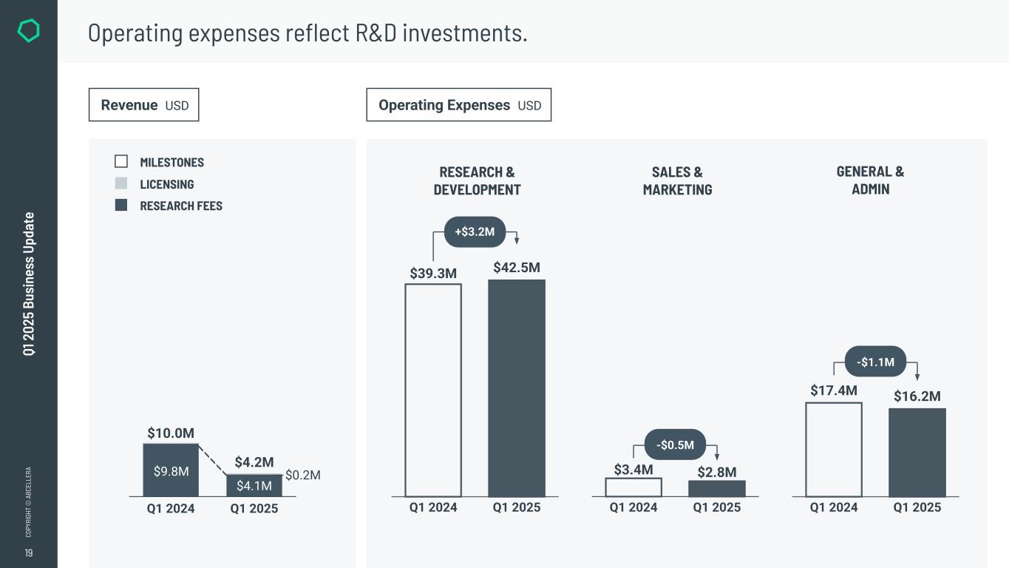This screenshot has height=568, width=1009.
Task: Click the +$3.2M change badge
Action: (x=475, y=232)
